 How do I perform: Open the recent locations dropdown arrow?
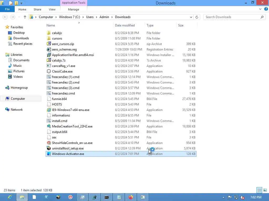[x=19, y=17]
